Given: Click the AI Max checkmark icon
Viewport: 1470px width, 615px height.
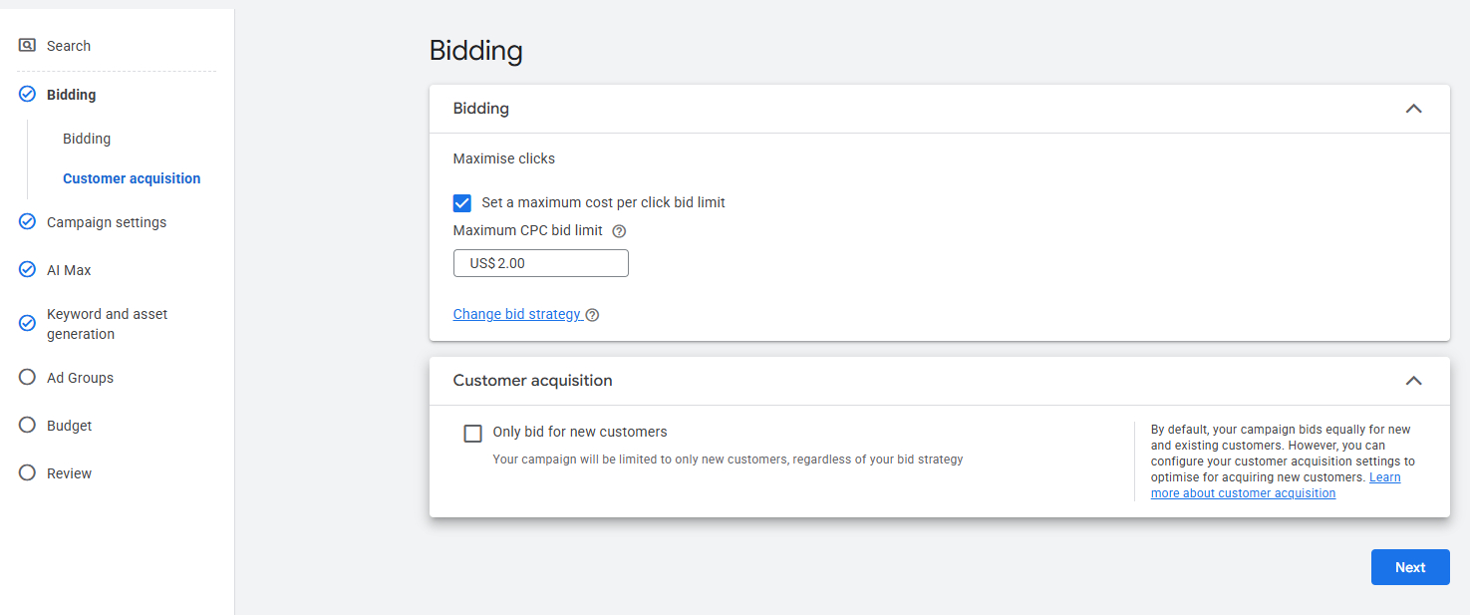Looking at the screenshot, I should (28, 270).
